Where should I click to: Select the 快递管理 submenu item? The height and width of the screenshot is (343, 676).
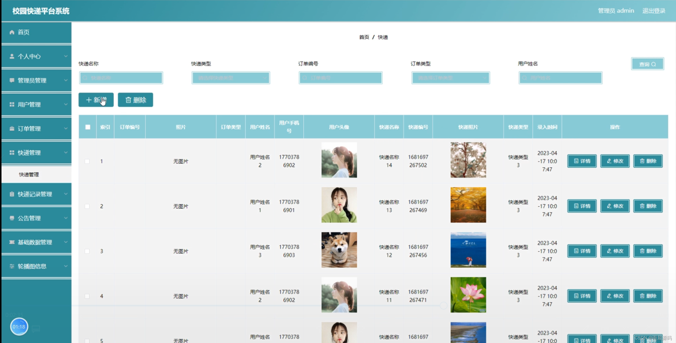(x=29, y=175)
